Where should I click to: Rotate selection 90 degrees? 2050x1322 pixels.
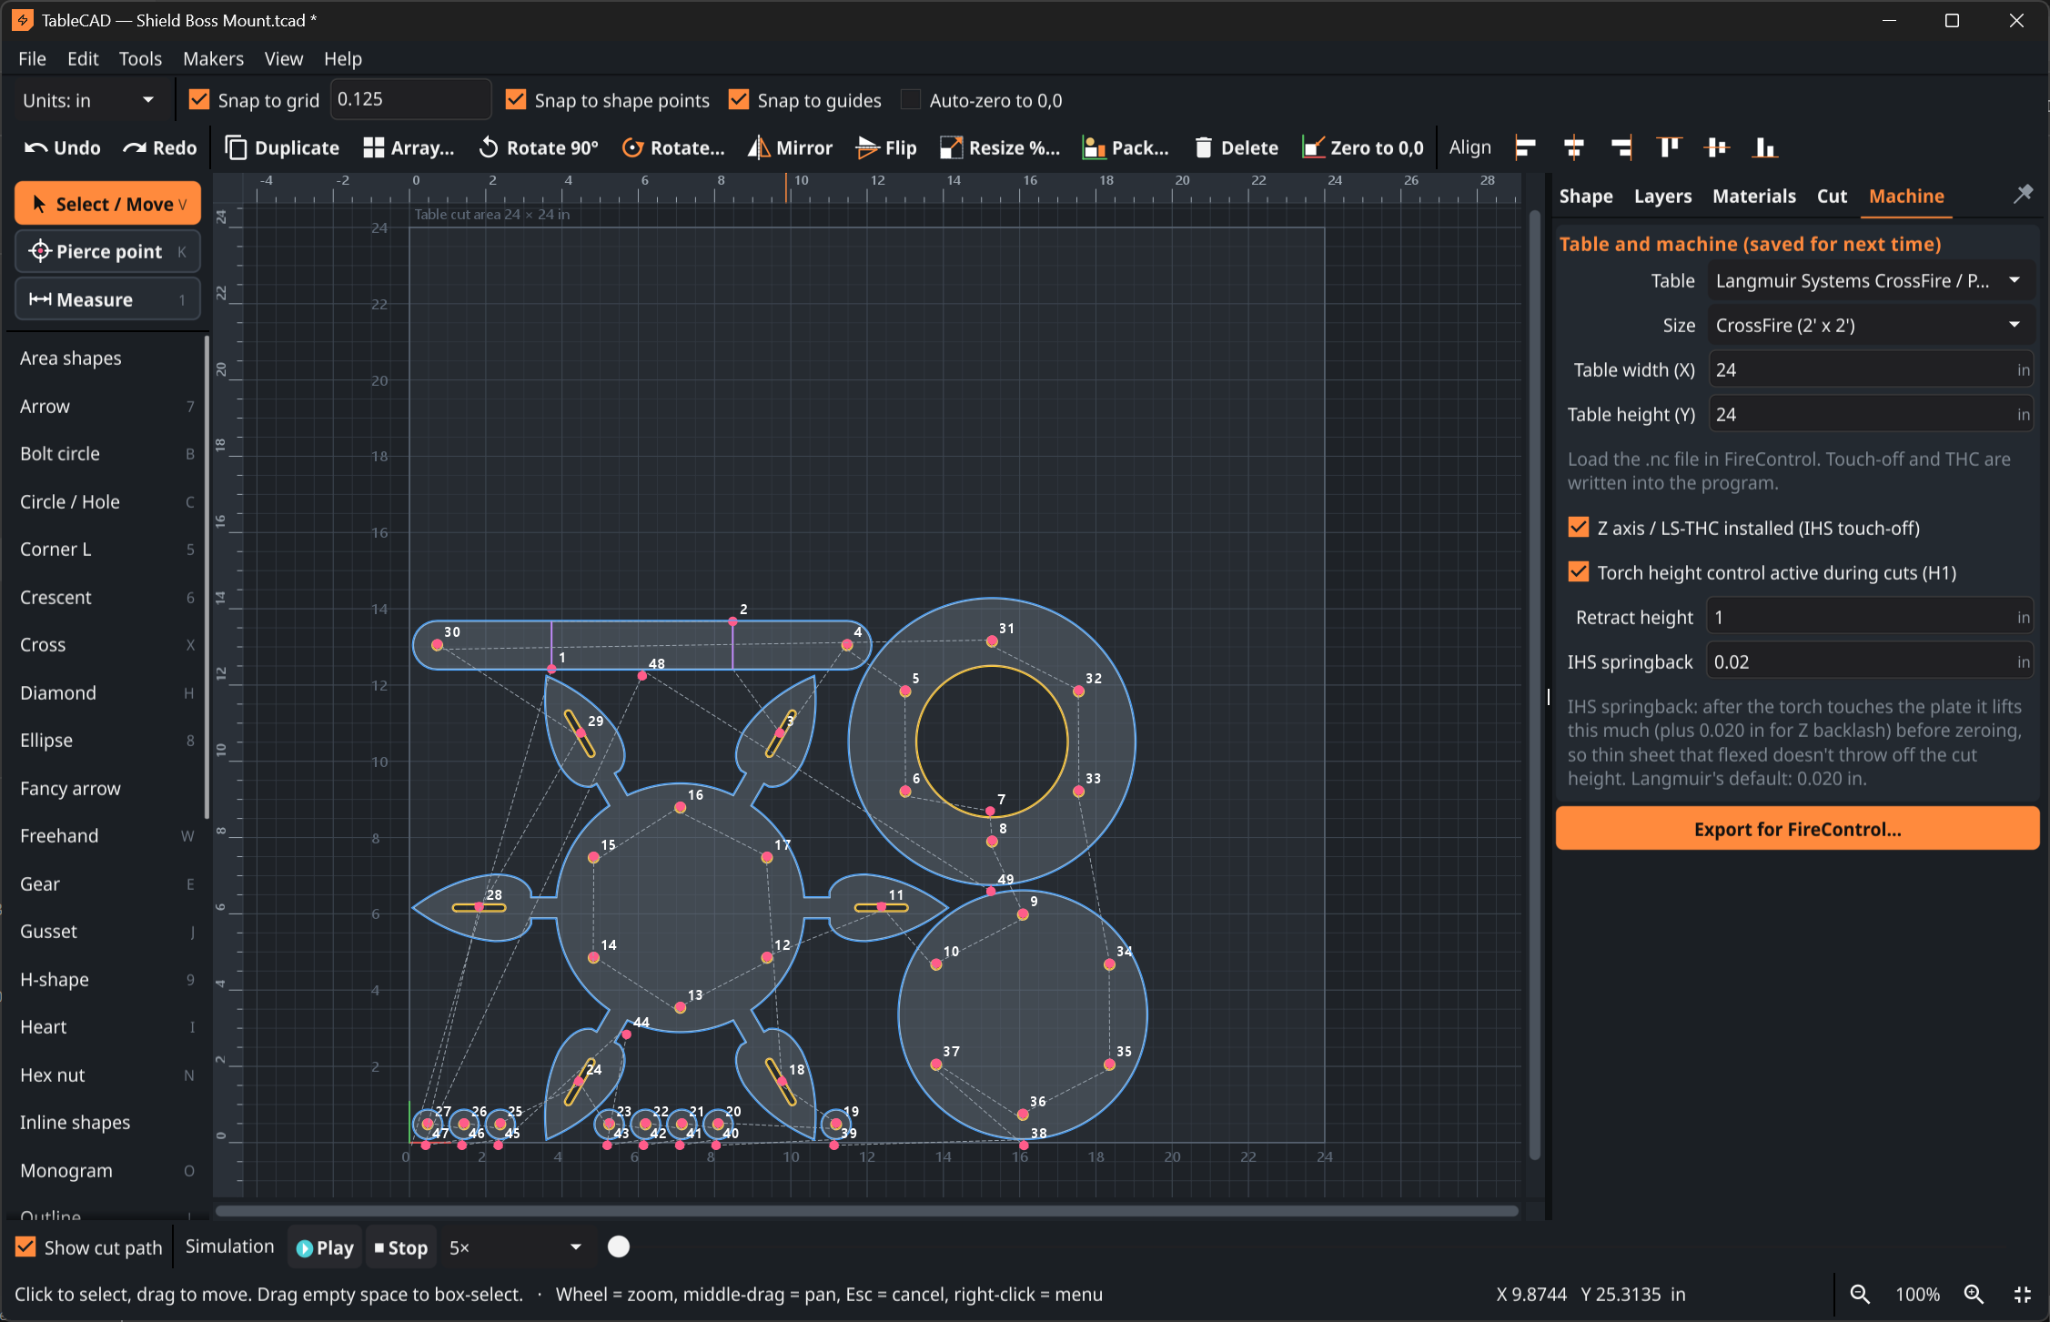coord(539,147)
